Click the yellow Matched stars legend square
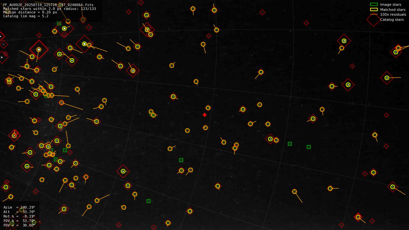The image size is (409, 230). click(374, 9)
